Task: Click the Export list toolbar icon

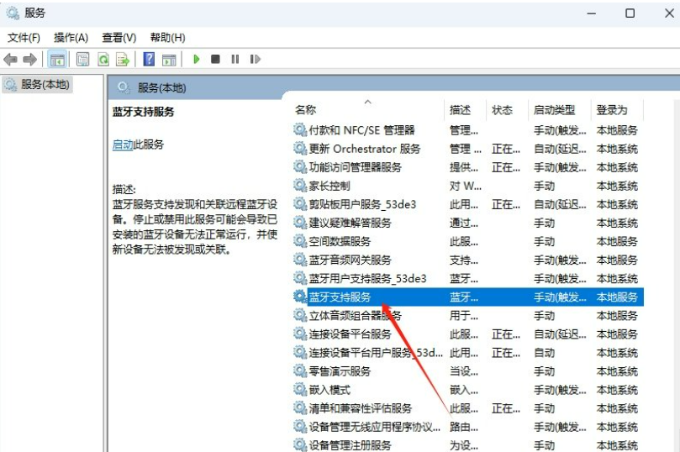Action: click(x=123, y=59)
